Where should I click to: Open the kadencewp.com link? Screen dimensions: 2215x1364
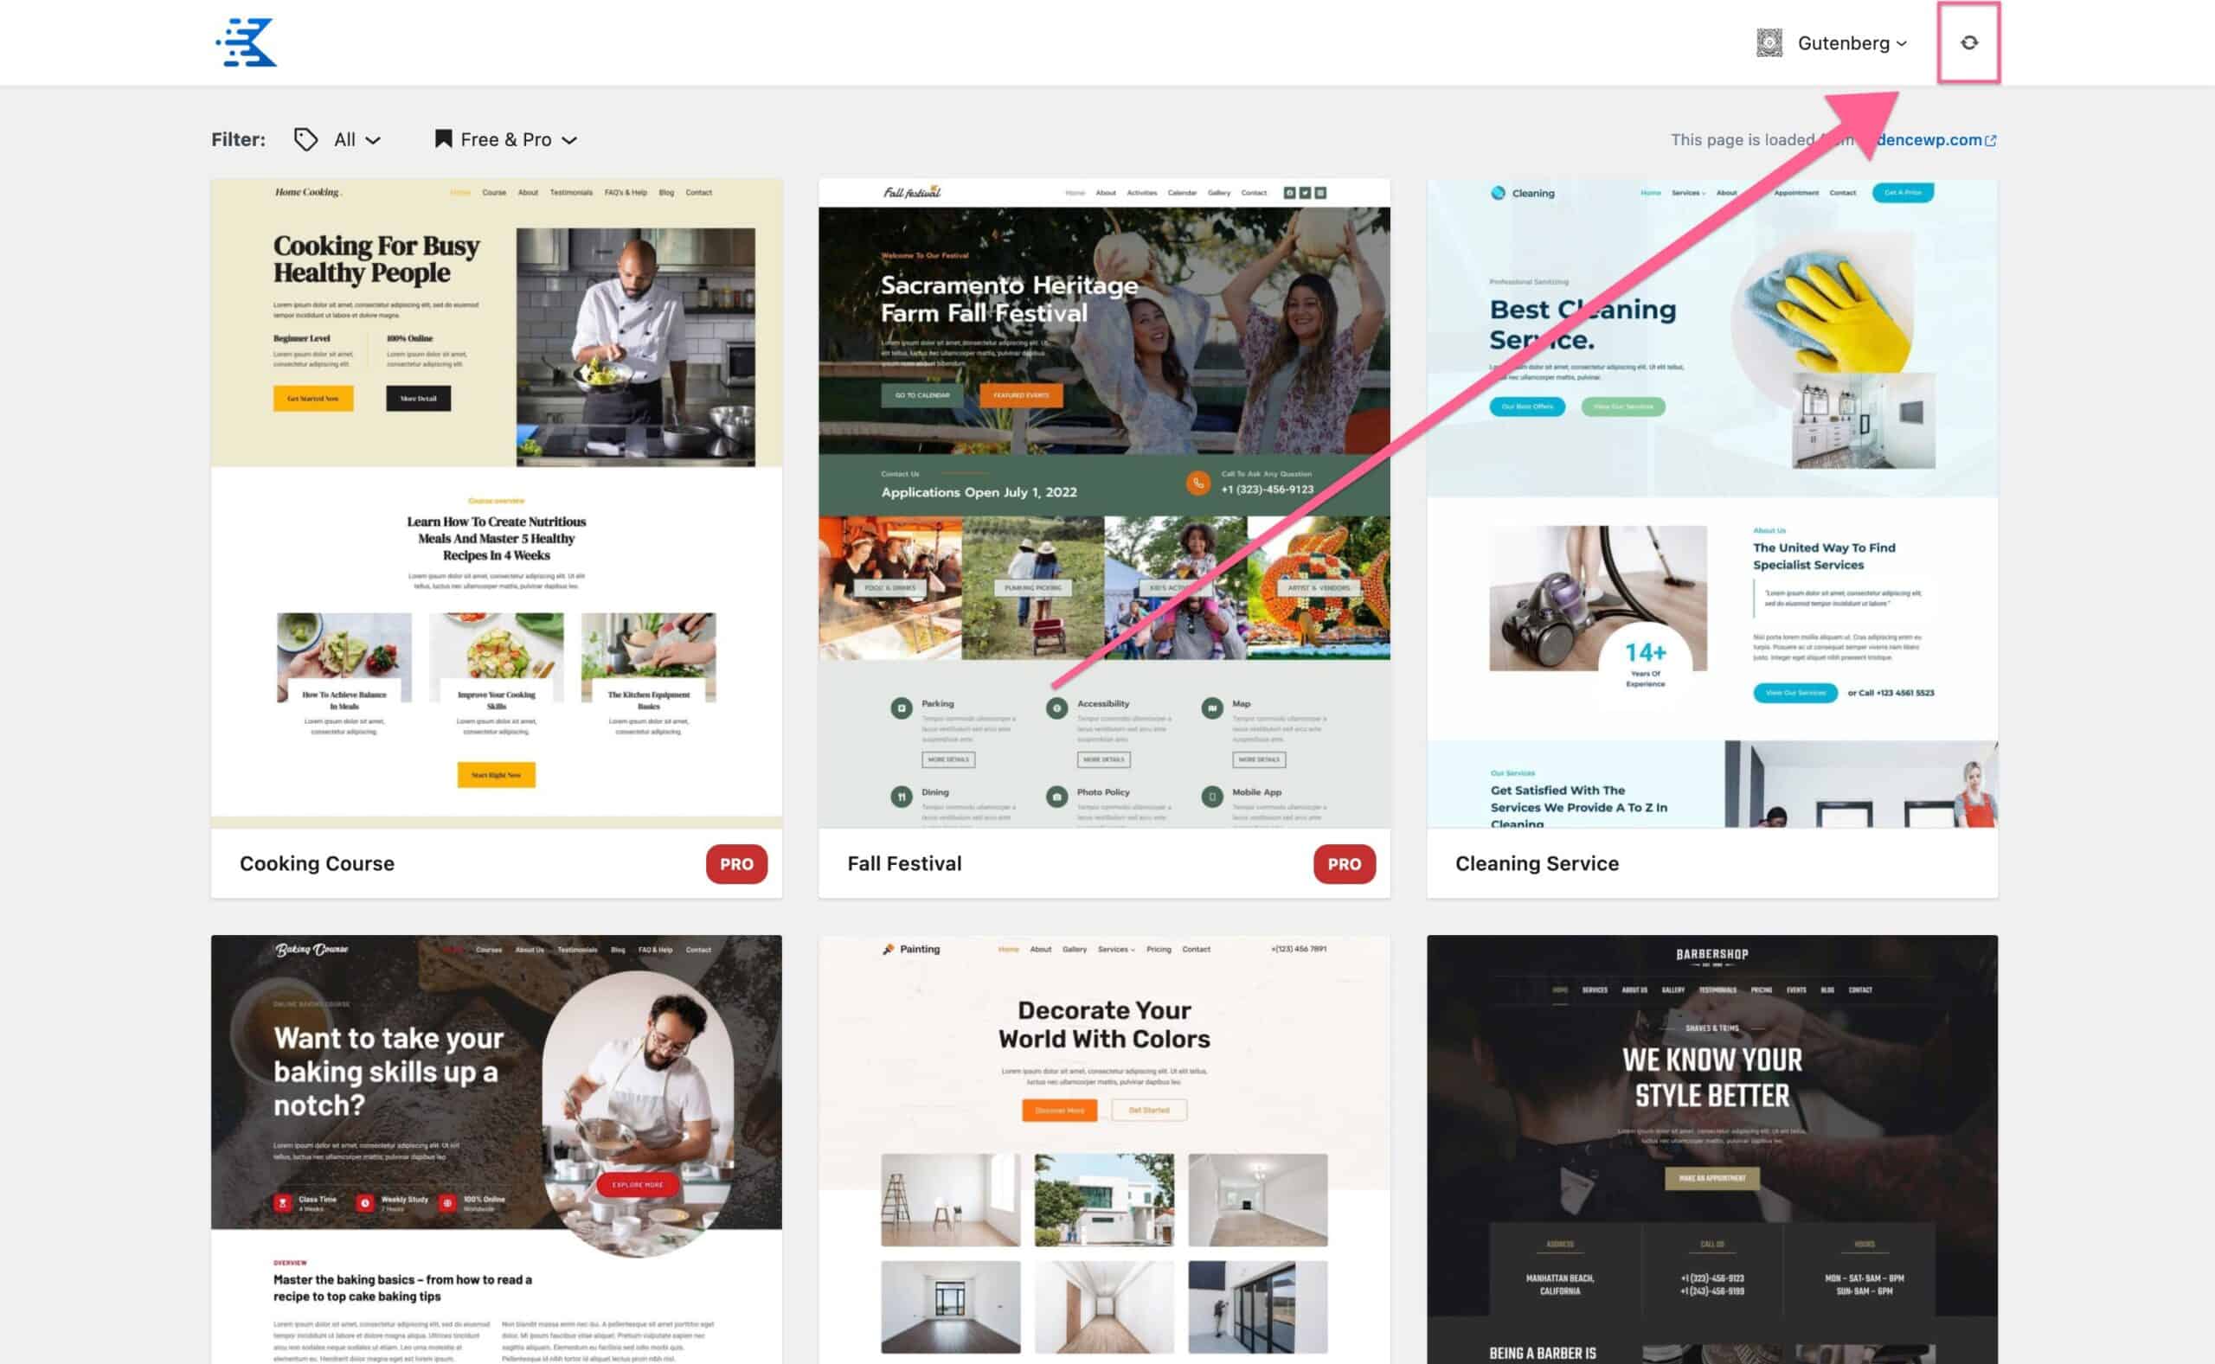pyautogui.click(x=1931, y=139)
